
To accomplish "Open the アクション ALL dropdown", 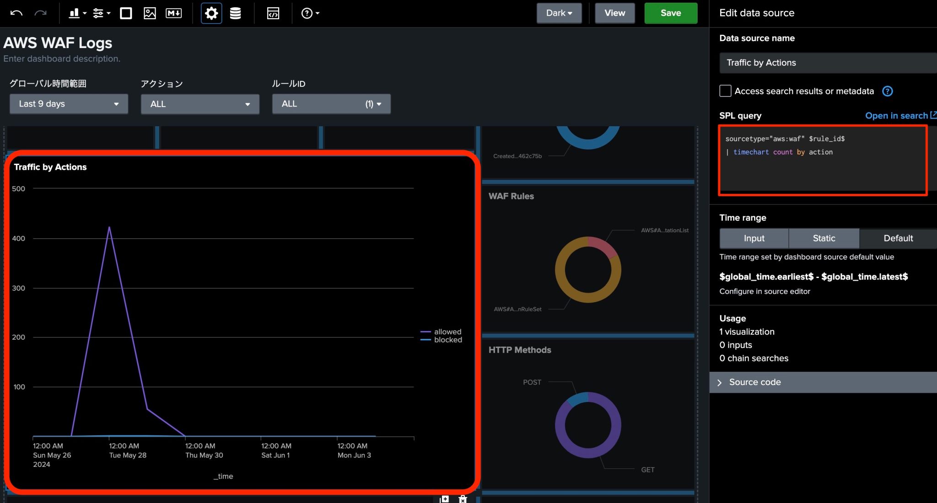I will click(x=200, y=104).
